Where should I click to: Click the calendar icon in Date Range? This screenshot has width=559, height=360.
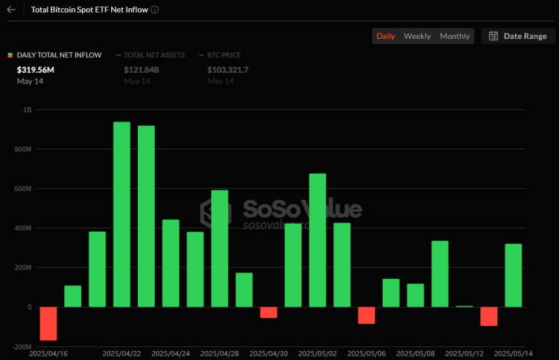point(493,36)
